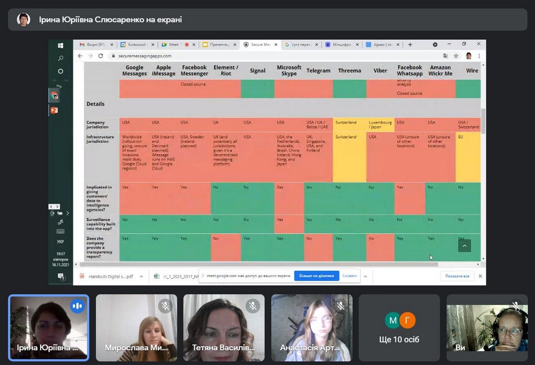Open the Chrome three-dot menu
The width and height of the screenshot is (535, 365).
pos(479,55)
